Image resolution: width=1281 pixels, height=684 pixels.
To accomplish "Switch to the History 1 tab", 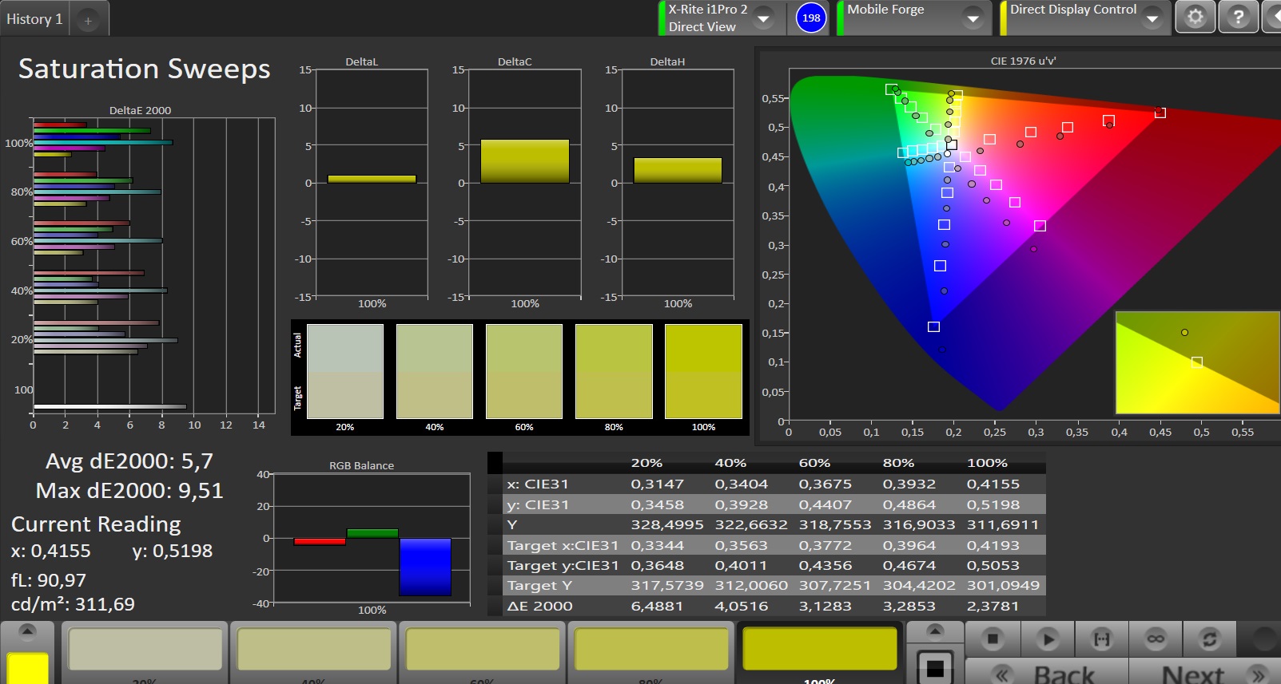I will coord(34,19).
